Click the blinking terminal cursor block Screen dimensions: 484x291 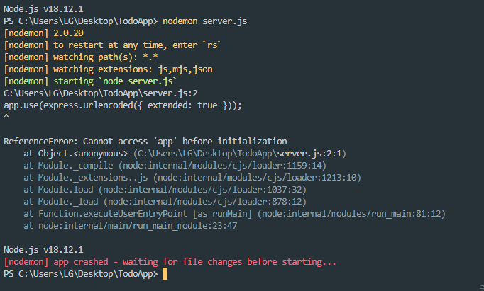point(165,274)
